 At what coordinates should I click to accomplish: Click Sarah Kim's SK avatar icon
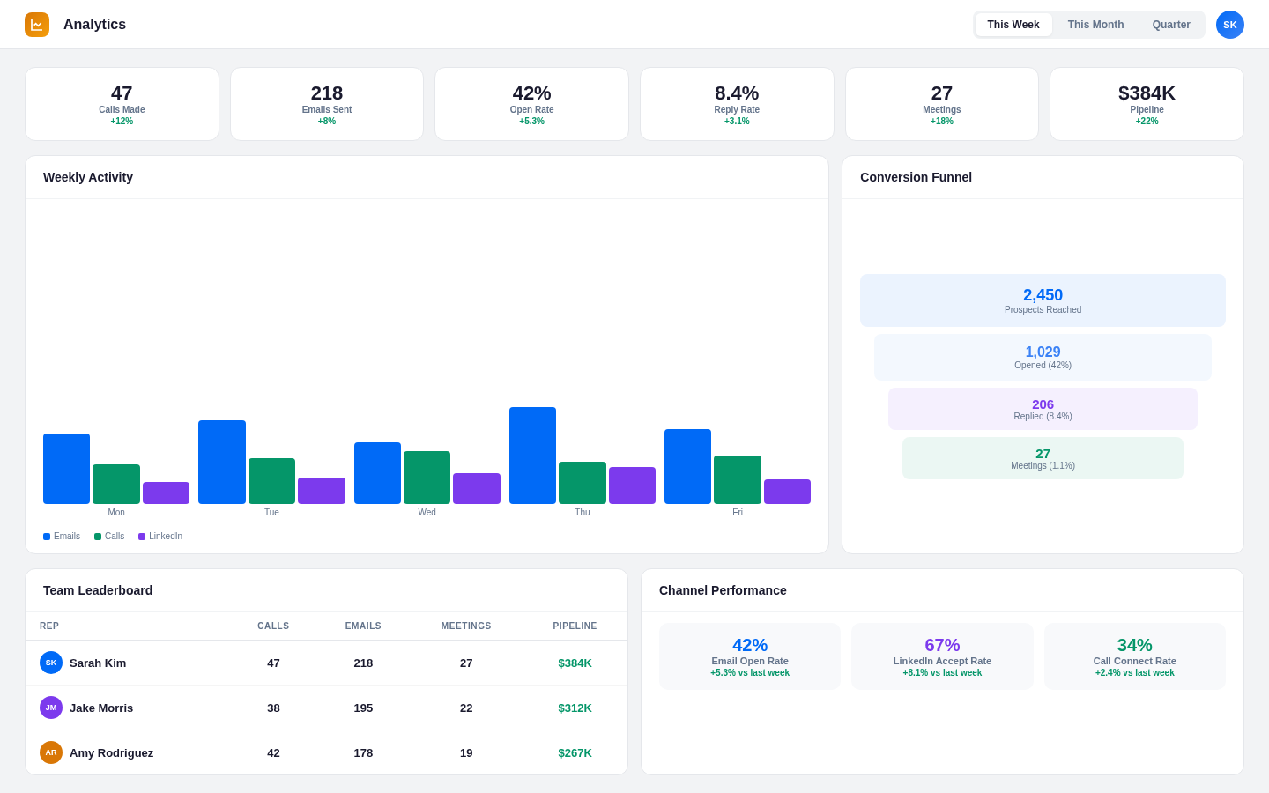tap(51, 663)
